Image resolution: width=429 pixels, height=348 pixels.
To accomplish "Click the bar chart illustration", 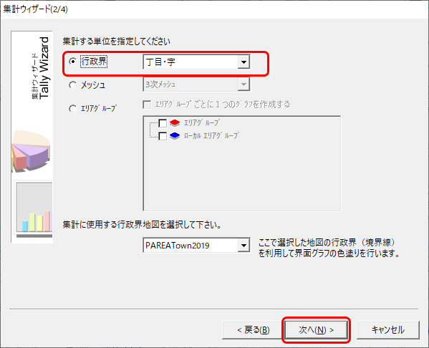I will pyautogui.click(x=34, y=210).
